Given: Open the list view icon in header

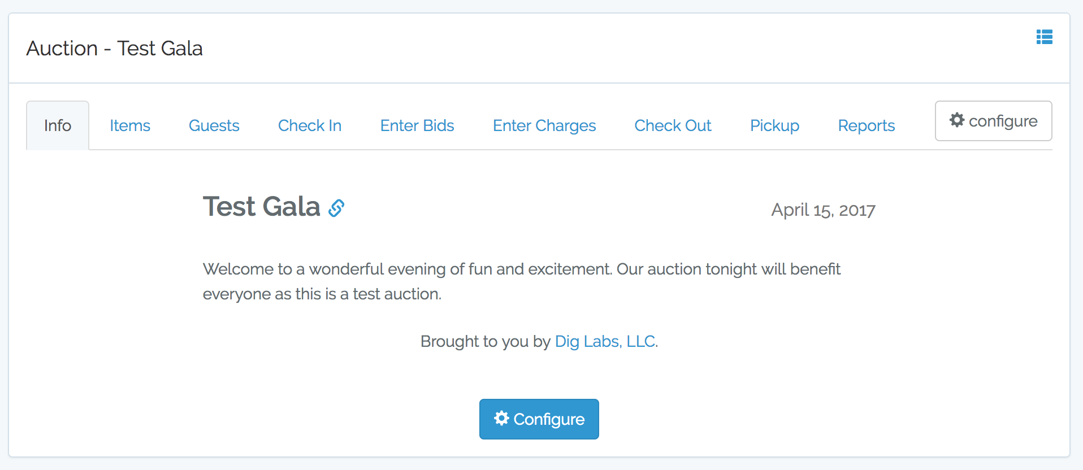Looking at the screenshot, I should point(1044,37).
